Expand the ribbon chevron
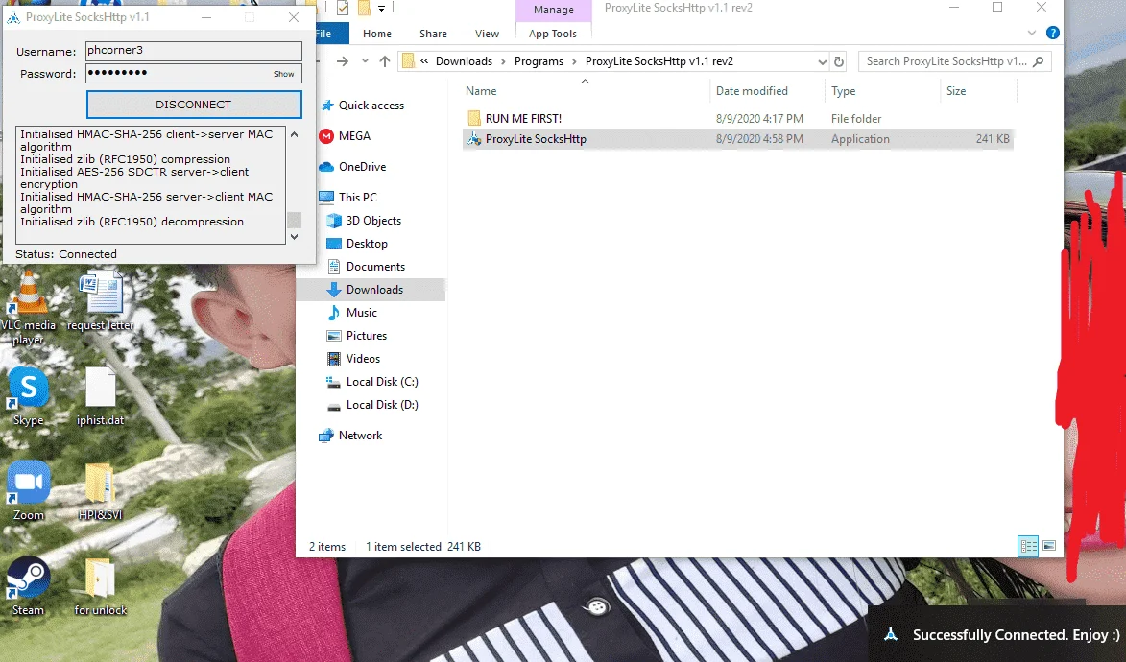This screenshot has height=662, width=1126. [1032, 33]
